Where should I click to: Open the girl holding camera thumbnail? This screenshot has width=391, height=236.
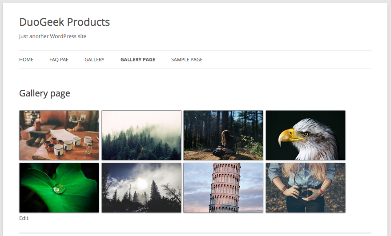point(306,188)
